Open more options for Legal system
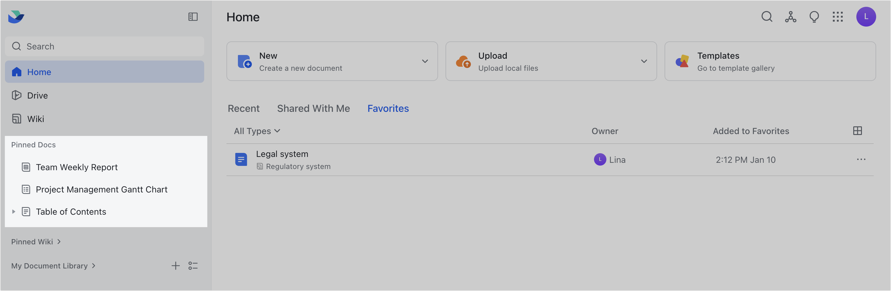The image size is (891, 291). pyautogui.click(x=861, y=159)
